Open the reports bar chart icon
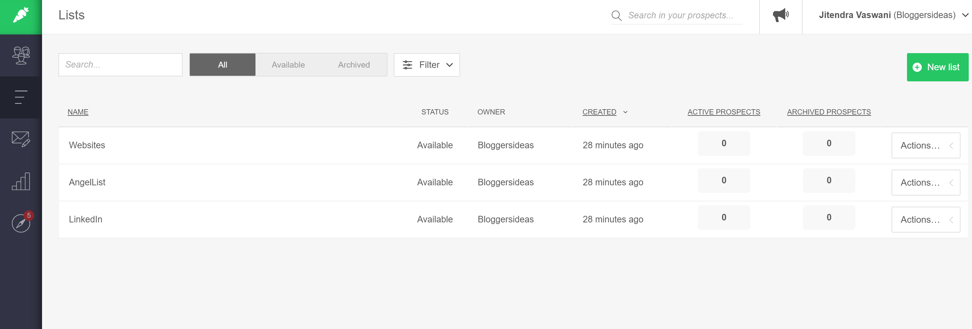972x329 pixels. pyautogui.click(x=21, y=181)
